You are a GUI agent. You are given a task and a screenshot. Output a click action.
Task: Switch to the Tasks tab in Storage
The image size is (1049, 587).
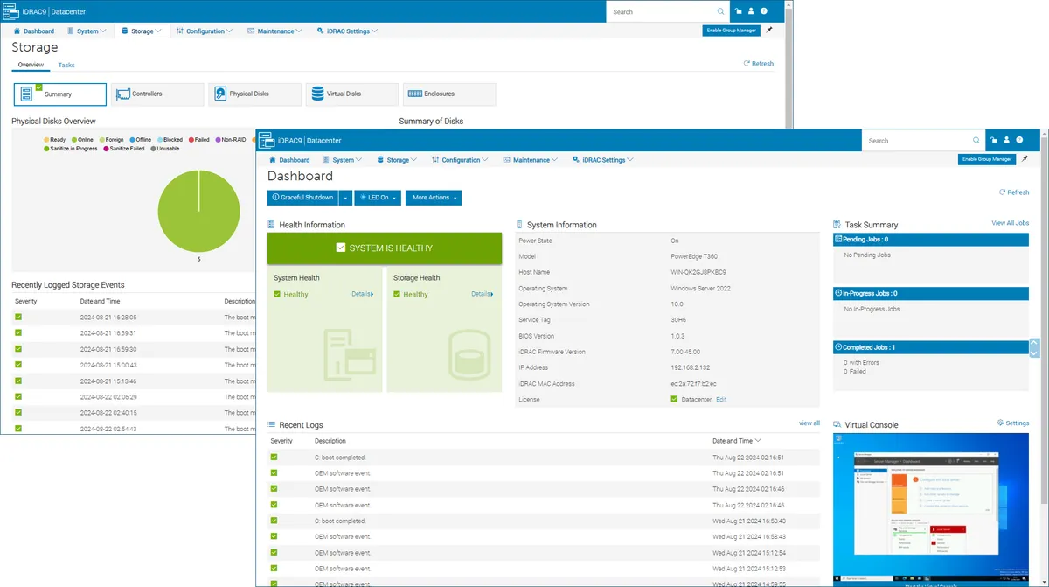(x=66, y=66)
